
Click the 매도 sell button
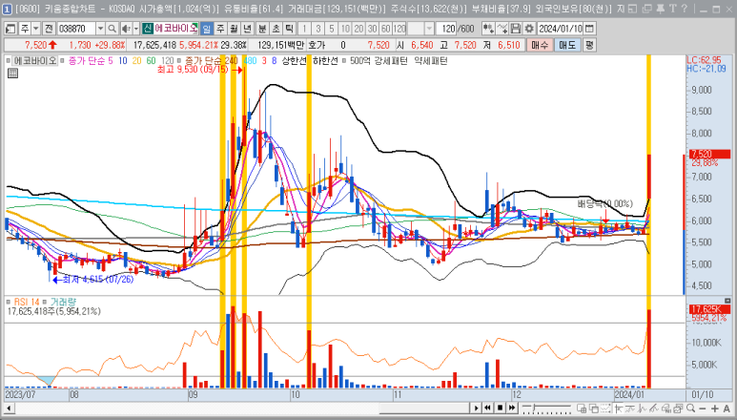coord(567,45)
